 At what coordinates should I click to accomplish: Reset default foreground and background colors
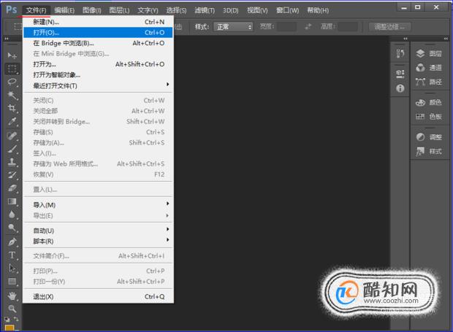tap(7, 320)
